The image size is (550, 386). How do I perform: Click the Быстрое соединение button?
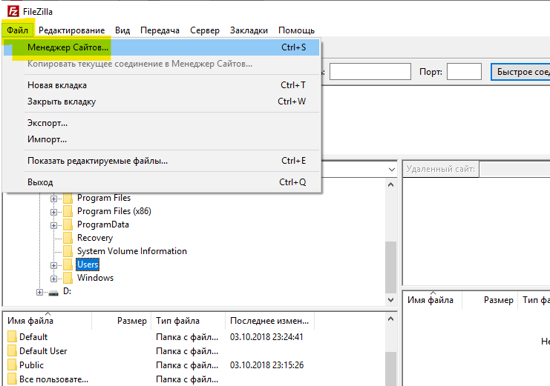coord(520,72)
